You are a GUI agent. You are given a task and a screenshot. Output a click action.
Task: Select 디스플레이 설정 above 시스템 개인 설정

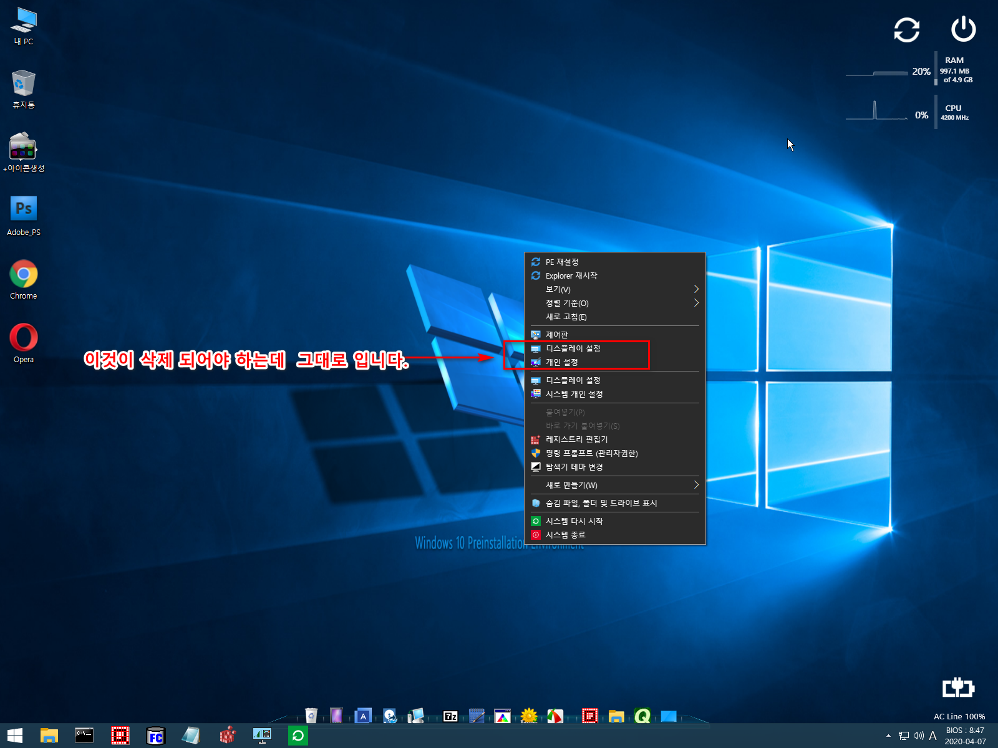point(615,380)
